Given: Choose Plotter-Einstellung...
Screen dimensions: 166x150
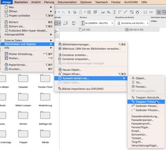Looking at the screenshot, I should pos(27,54).
